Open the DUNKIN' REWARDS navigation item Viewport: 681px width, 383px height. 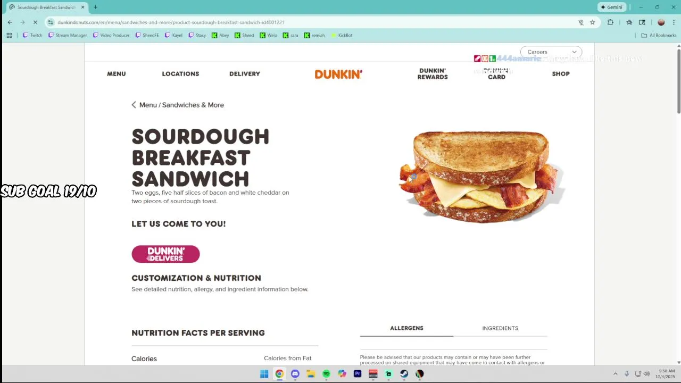(x=433, y=74)
